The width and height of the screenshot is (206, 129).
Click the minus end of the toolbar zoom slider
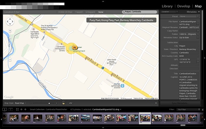pos(31,103)
